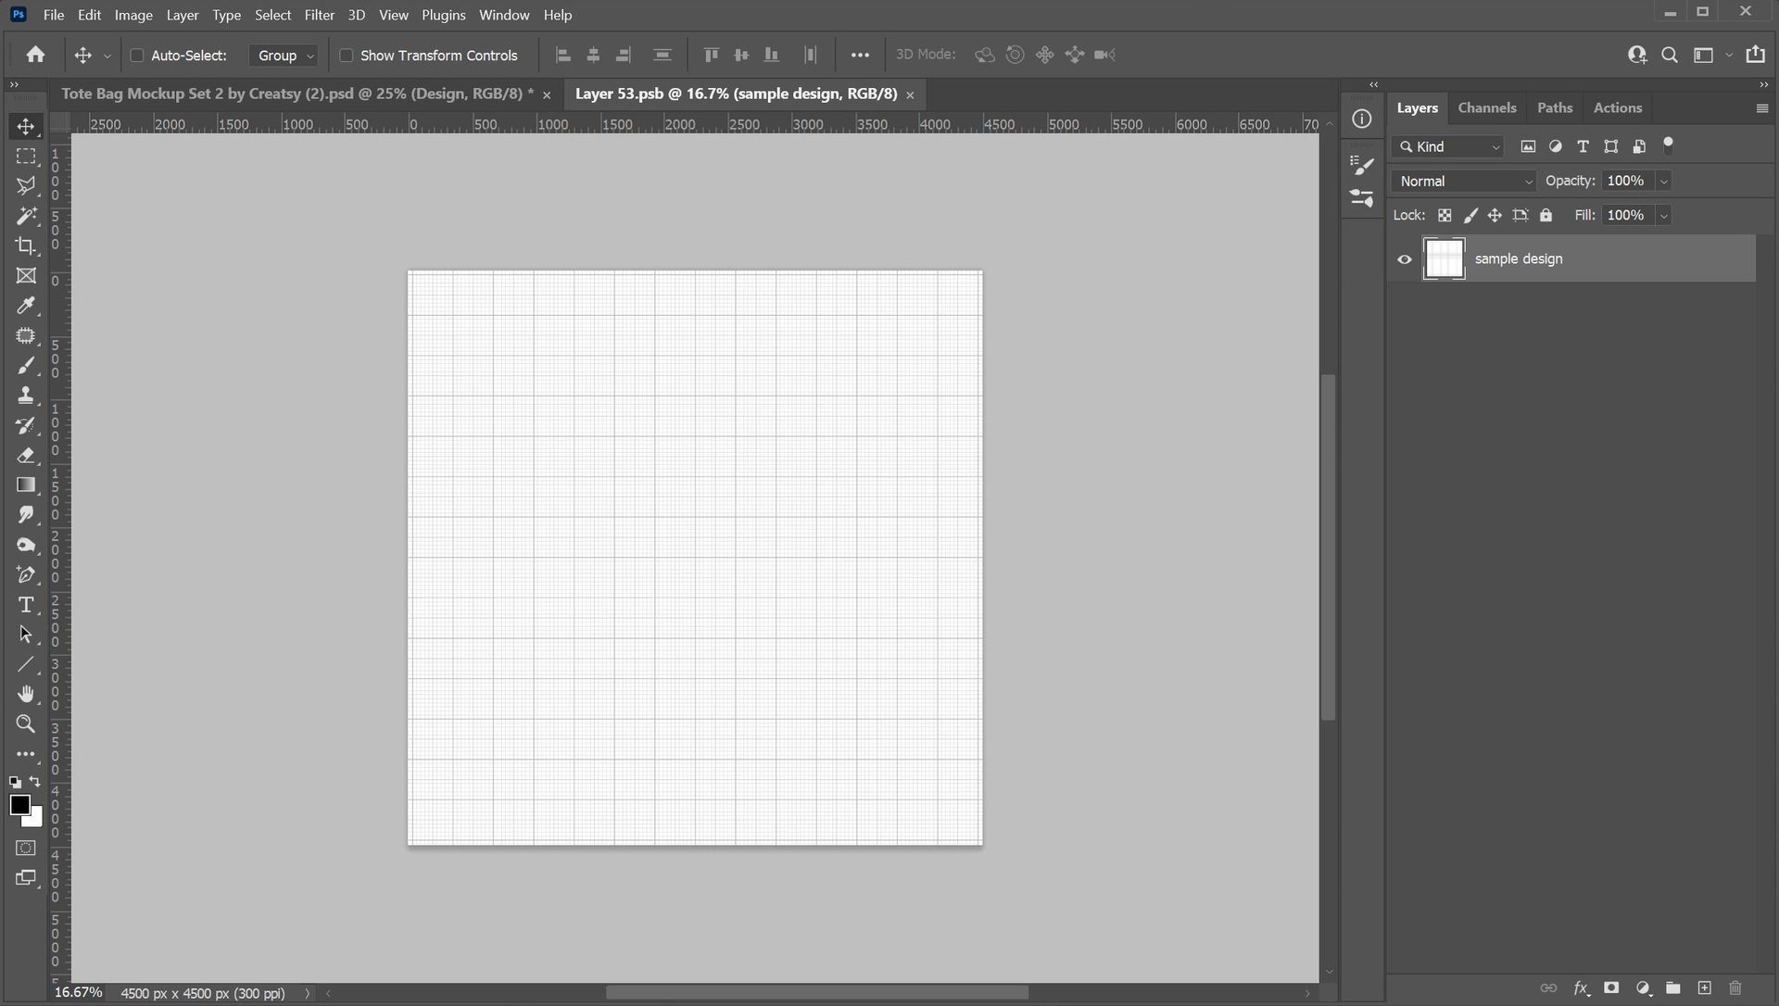
Task: Click the background color swatch
Action: pyautogui.click(x=36, y=821)
